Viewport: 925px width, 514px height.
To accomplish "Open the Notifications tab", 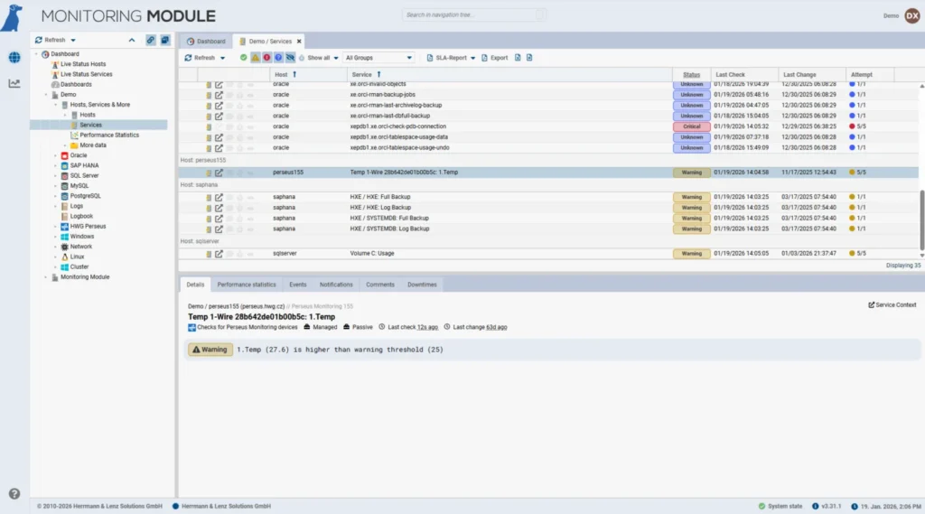I will click(x=336, y=285).
